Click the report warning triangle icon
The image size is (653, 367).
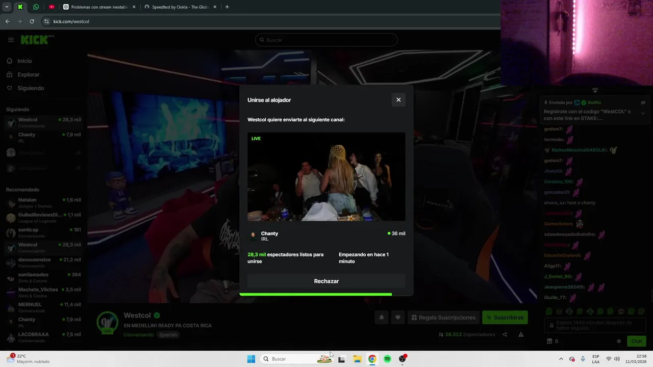click(x=521, y=335)
